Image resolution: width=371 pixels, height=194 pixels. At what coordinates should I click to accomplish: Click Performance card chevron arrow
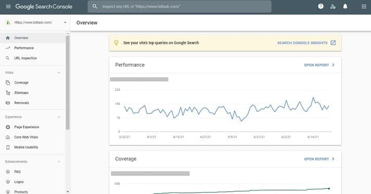point(333,65)
